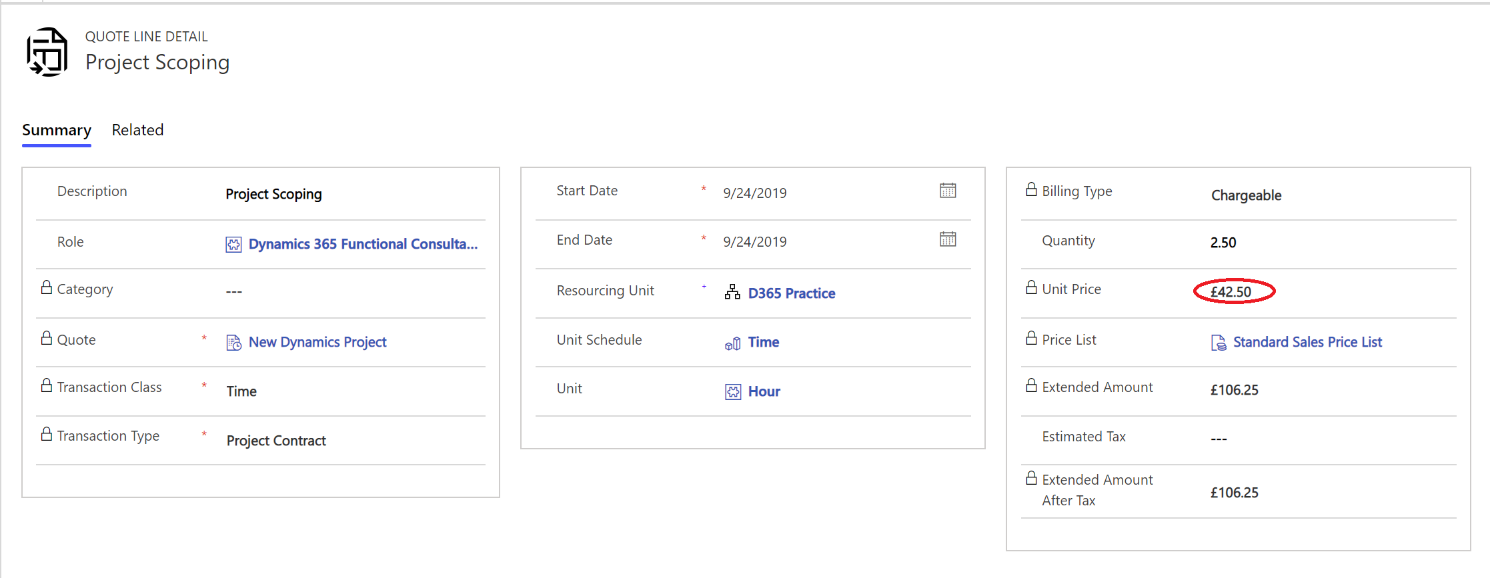
Task: Click the Quantity field value 2.50
Action: pyautogui.click(x=1223, y=243)
